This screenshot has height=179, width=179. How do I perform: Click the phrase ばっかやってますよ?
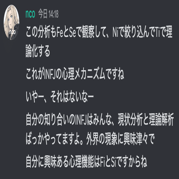point(54,140)
